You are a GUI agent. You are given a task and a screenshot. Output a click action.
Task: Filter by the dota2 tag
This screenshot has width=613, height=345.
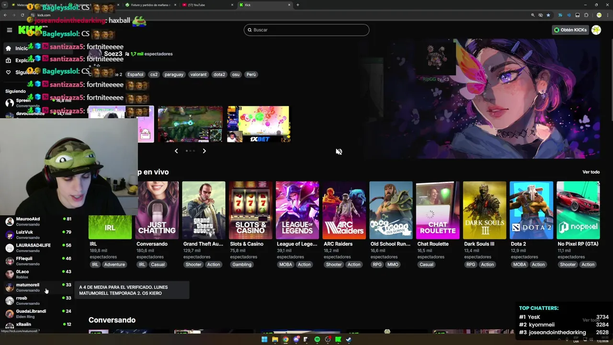pyautogui.click(x=219, y=74)
